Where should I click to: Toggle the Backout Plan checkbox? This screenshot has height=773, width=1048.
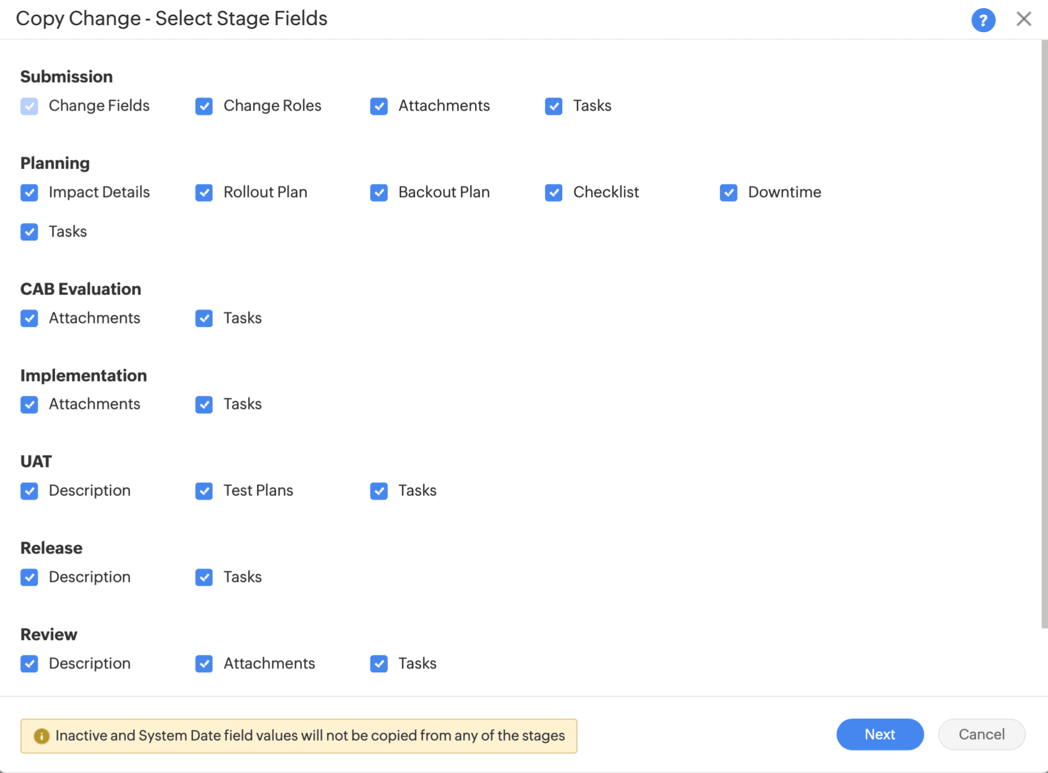[378, 193]
